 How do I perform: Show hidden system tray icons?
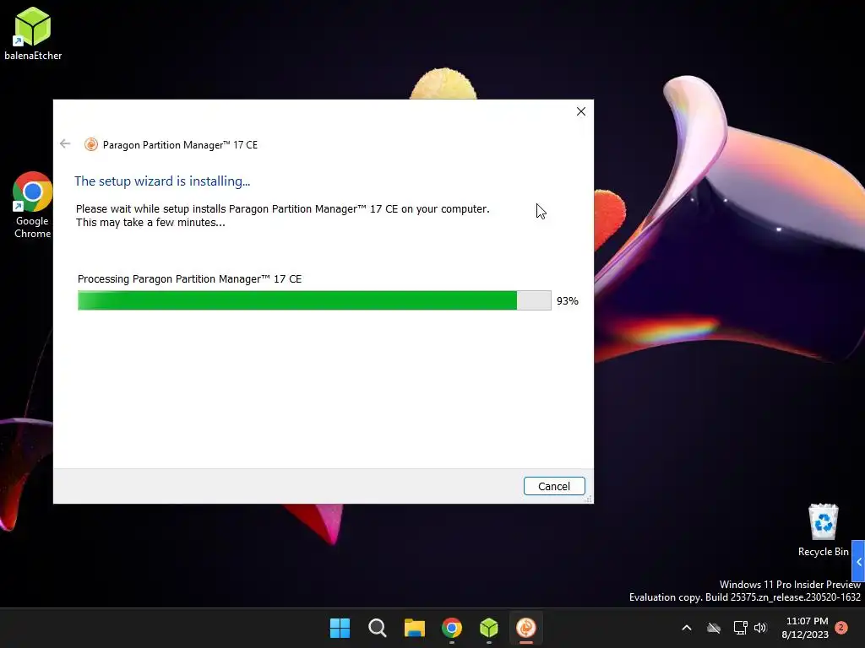(687, 628)
